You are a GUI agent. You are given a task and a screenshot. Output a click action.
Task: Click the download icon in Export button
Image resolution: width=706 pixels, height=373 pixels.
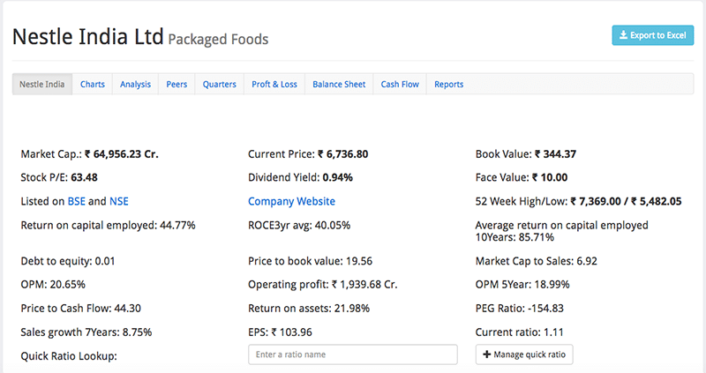(x=623, y=35)
